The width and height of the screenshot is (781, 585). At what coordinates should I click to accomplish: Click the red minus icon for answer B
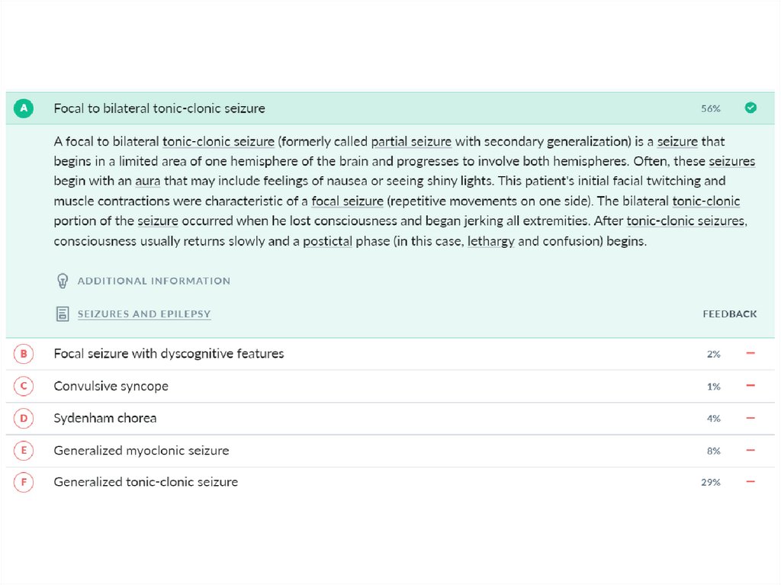(x=750, y=354)
